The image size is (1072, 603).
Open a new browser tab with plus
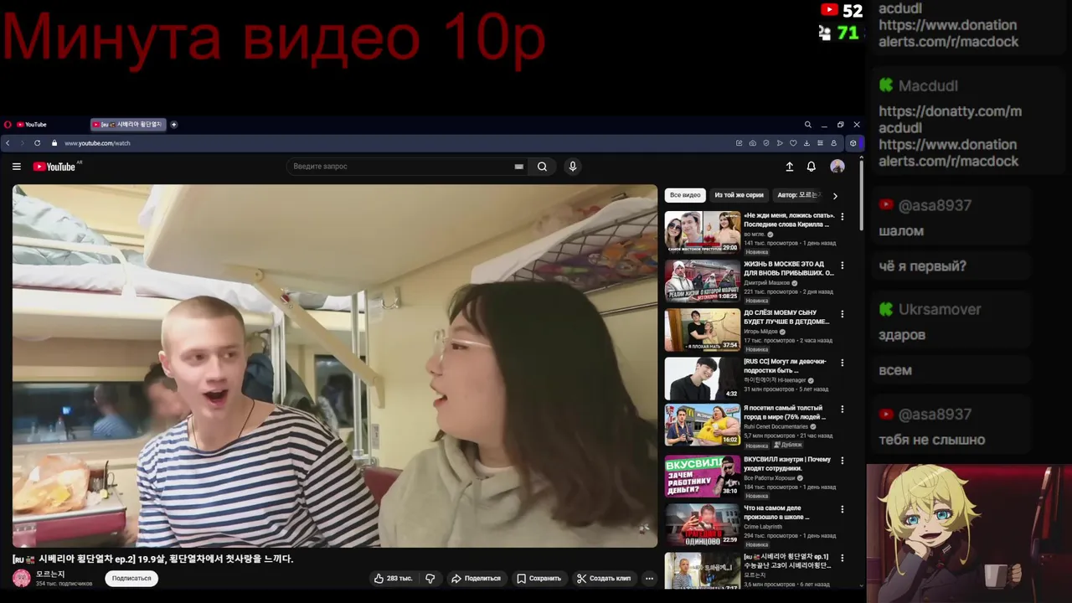[x=174, y=125]
